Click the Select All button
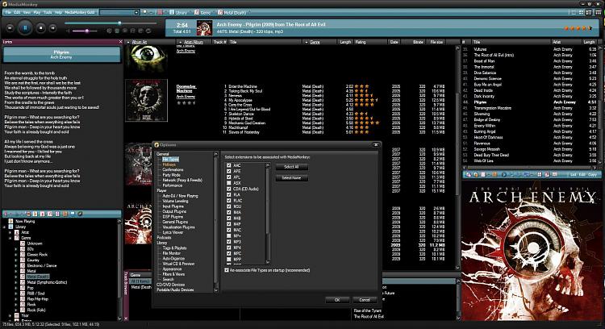The width and height of the screenshot is (605, 329). point(292,167)
